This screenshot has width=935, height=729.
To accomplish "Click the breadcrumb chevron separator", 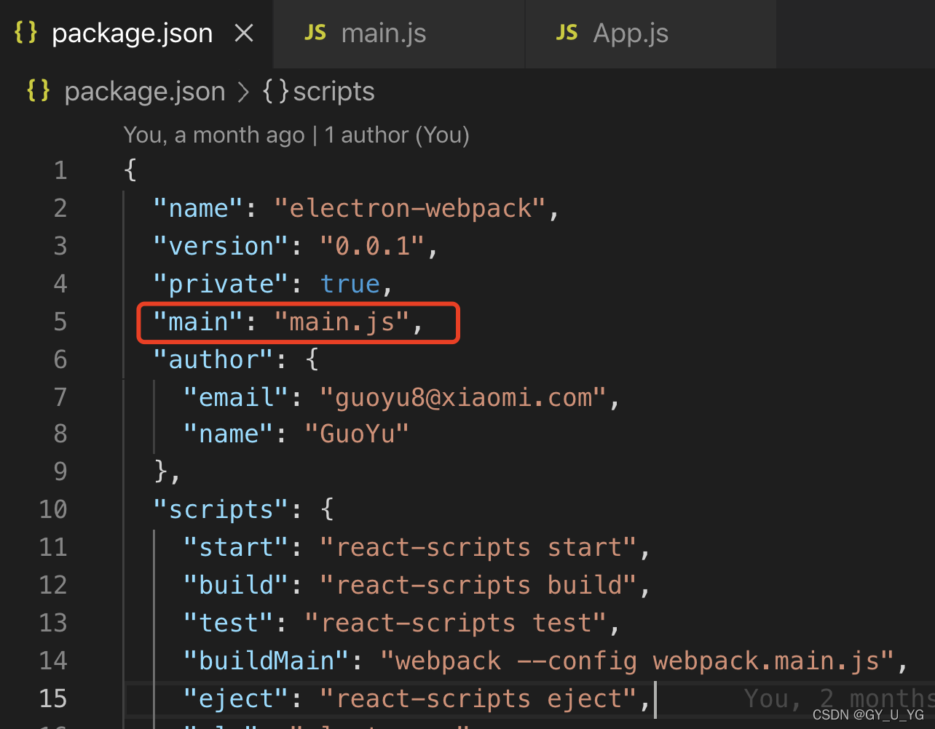I will point(243,92).
